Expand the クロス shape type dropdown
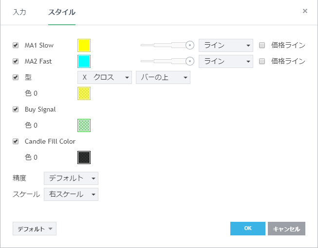Viewport: 318px width, 248px height. [x=104, y=77]
